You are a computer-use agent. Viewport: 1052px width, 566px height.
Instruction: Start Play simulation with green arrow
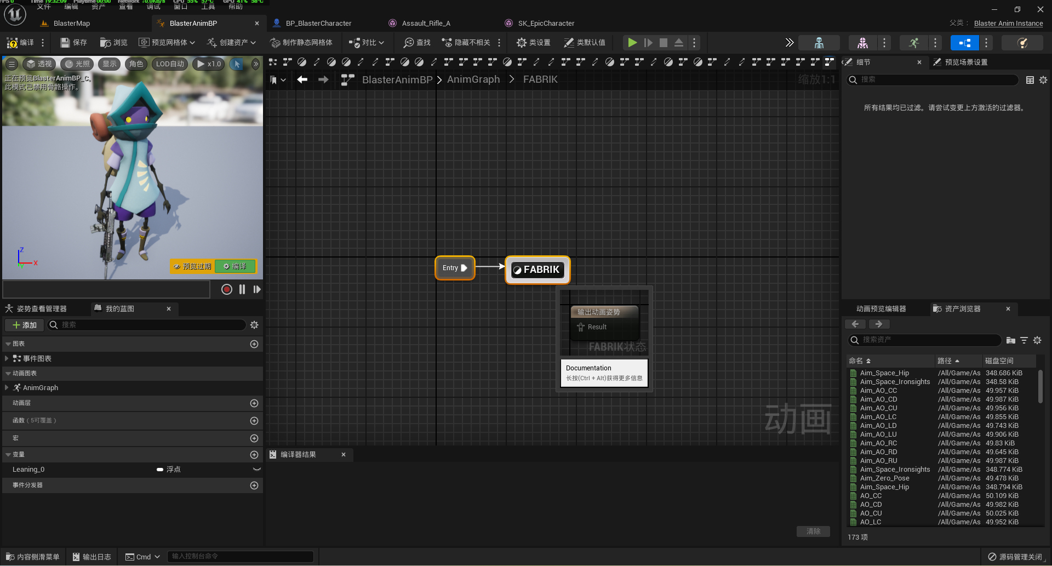click(x=632, y=43)
